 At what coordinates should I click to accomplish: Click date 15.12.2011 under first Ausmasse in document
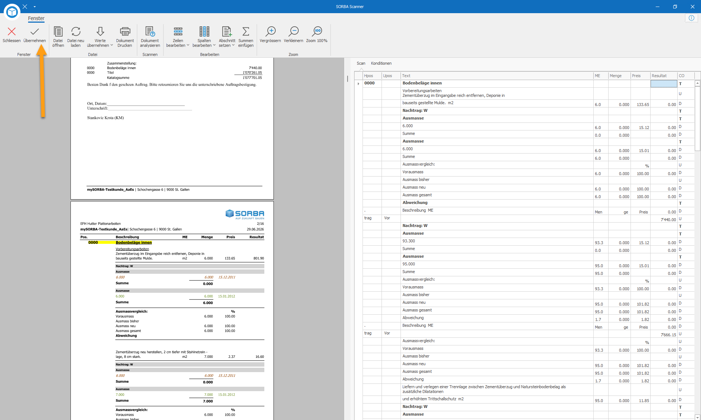tap(227, 277)
